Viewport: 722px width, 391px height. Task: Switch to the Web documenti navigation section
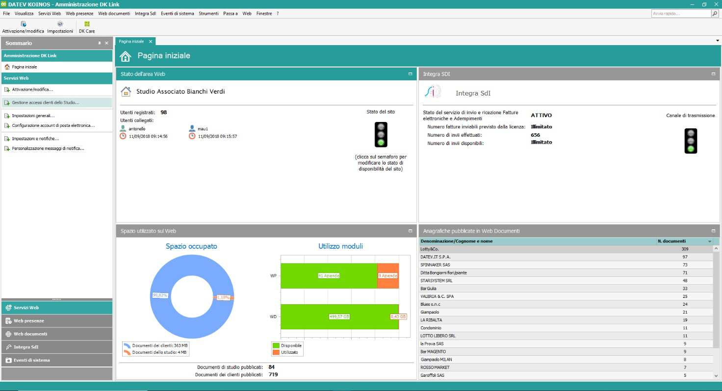click(57, 334)
